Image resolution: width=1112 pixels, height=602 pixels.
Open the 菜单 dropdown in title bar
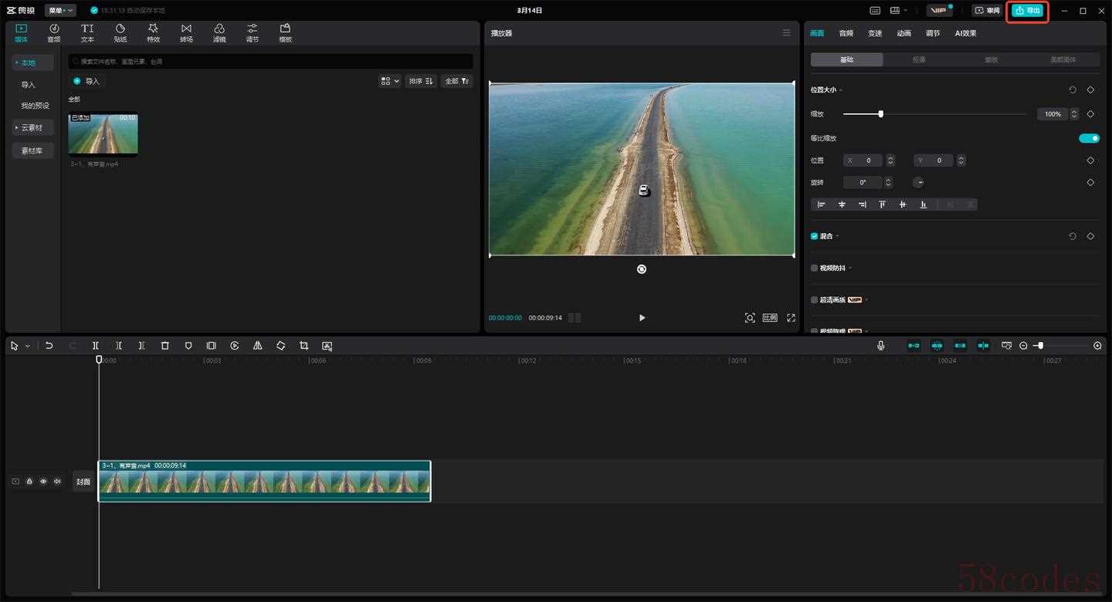coord(60,11)
